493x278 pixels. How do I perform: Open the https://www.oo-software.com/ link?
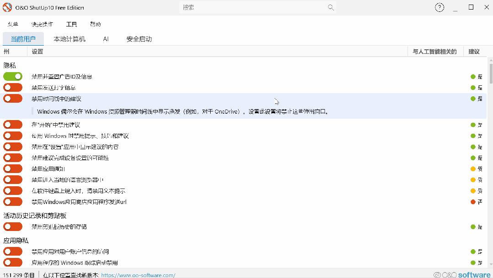click(x=138, y=275)
